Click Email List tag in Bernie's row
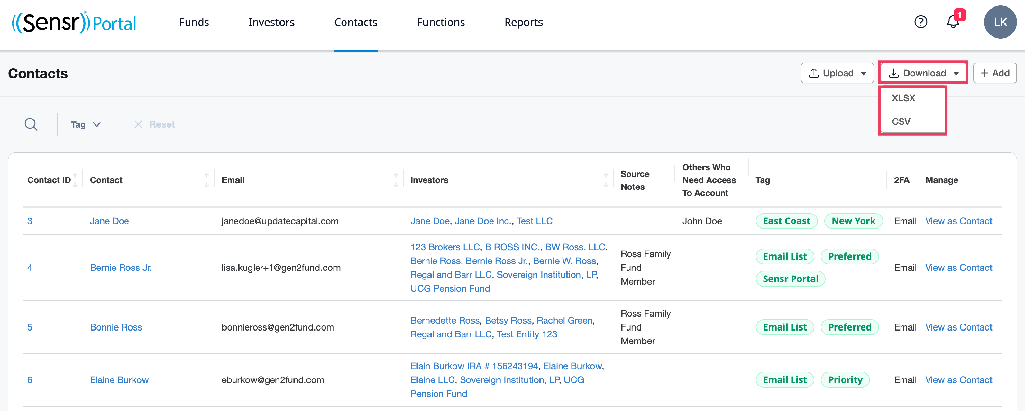 point(785,256)
